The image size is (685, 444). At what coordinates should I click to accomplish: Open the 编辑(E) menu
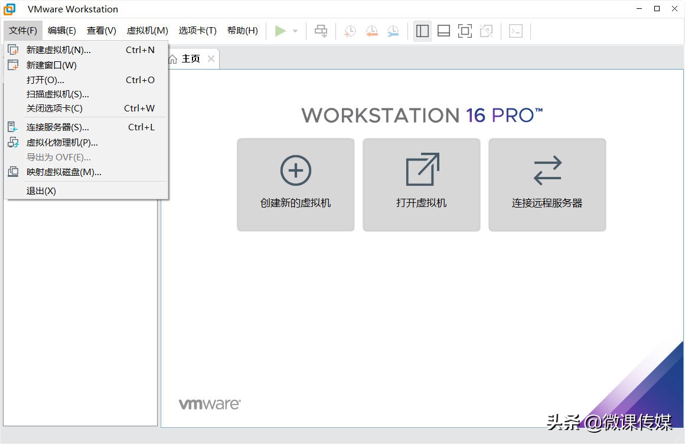coord(61,31)
